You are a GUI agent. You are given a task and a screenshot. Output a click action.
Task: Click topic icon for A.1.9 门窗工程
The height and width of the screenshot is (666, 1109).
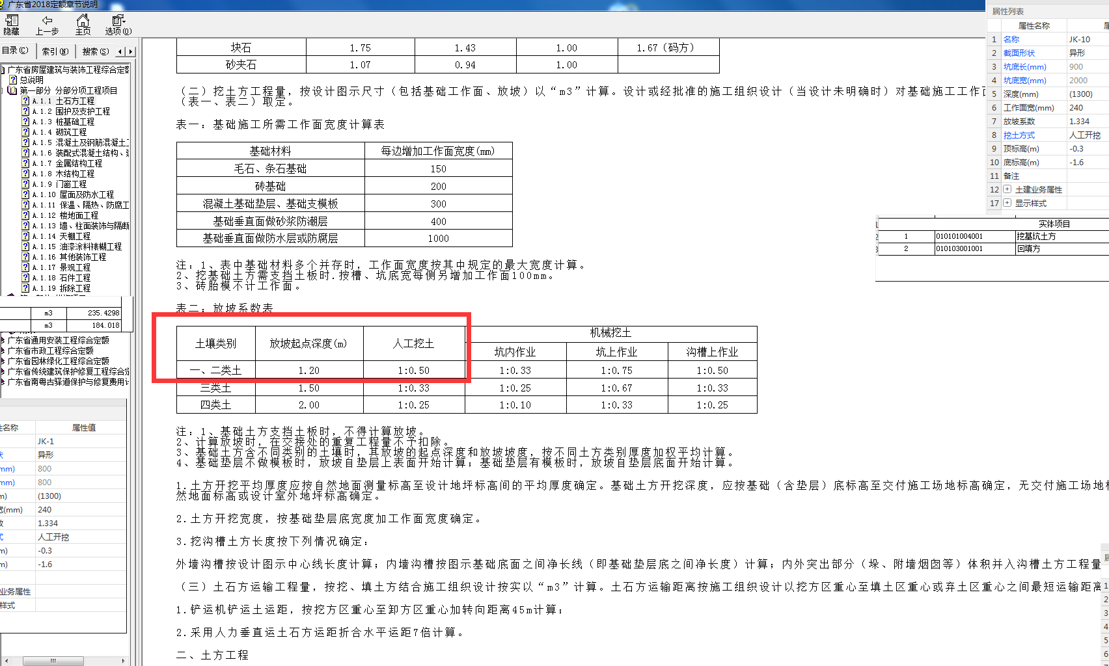click(25, 184)
